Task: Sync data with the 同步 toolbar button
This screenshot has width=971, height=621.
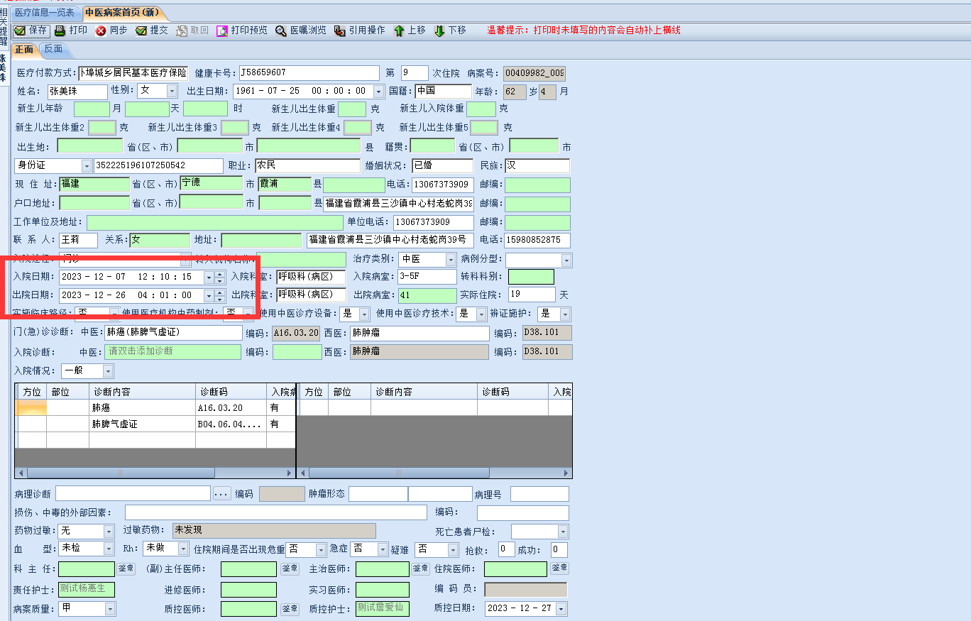Action: coord(111,31)
